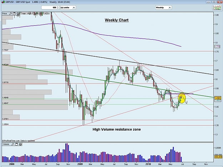
Task: Open the indicators chart icon at top right
Action: 217,7
